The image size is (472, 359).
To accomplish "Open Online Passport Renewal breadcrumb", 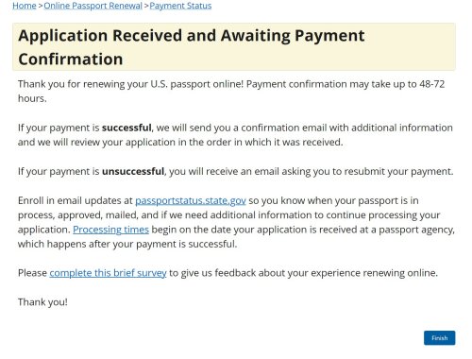I will 93,6.
